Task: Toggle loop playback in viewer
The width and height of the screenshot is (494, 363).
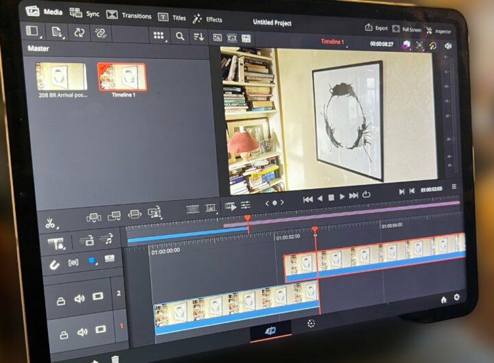Action: point(367,195)
